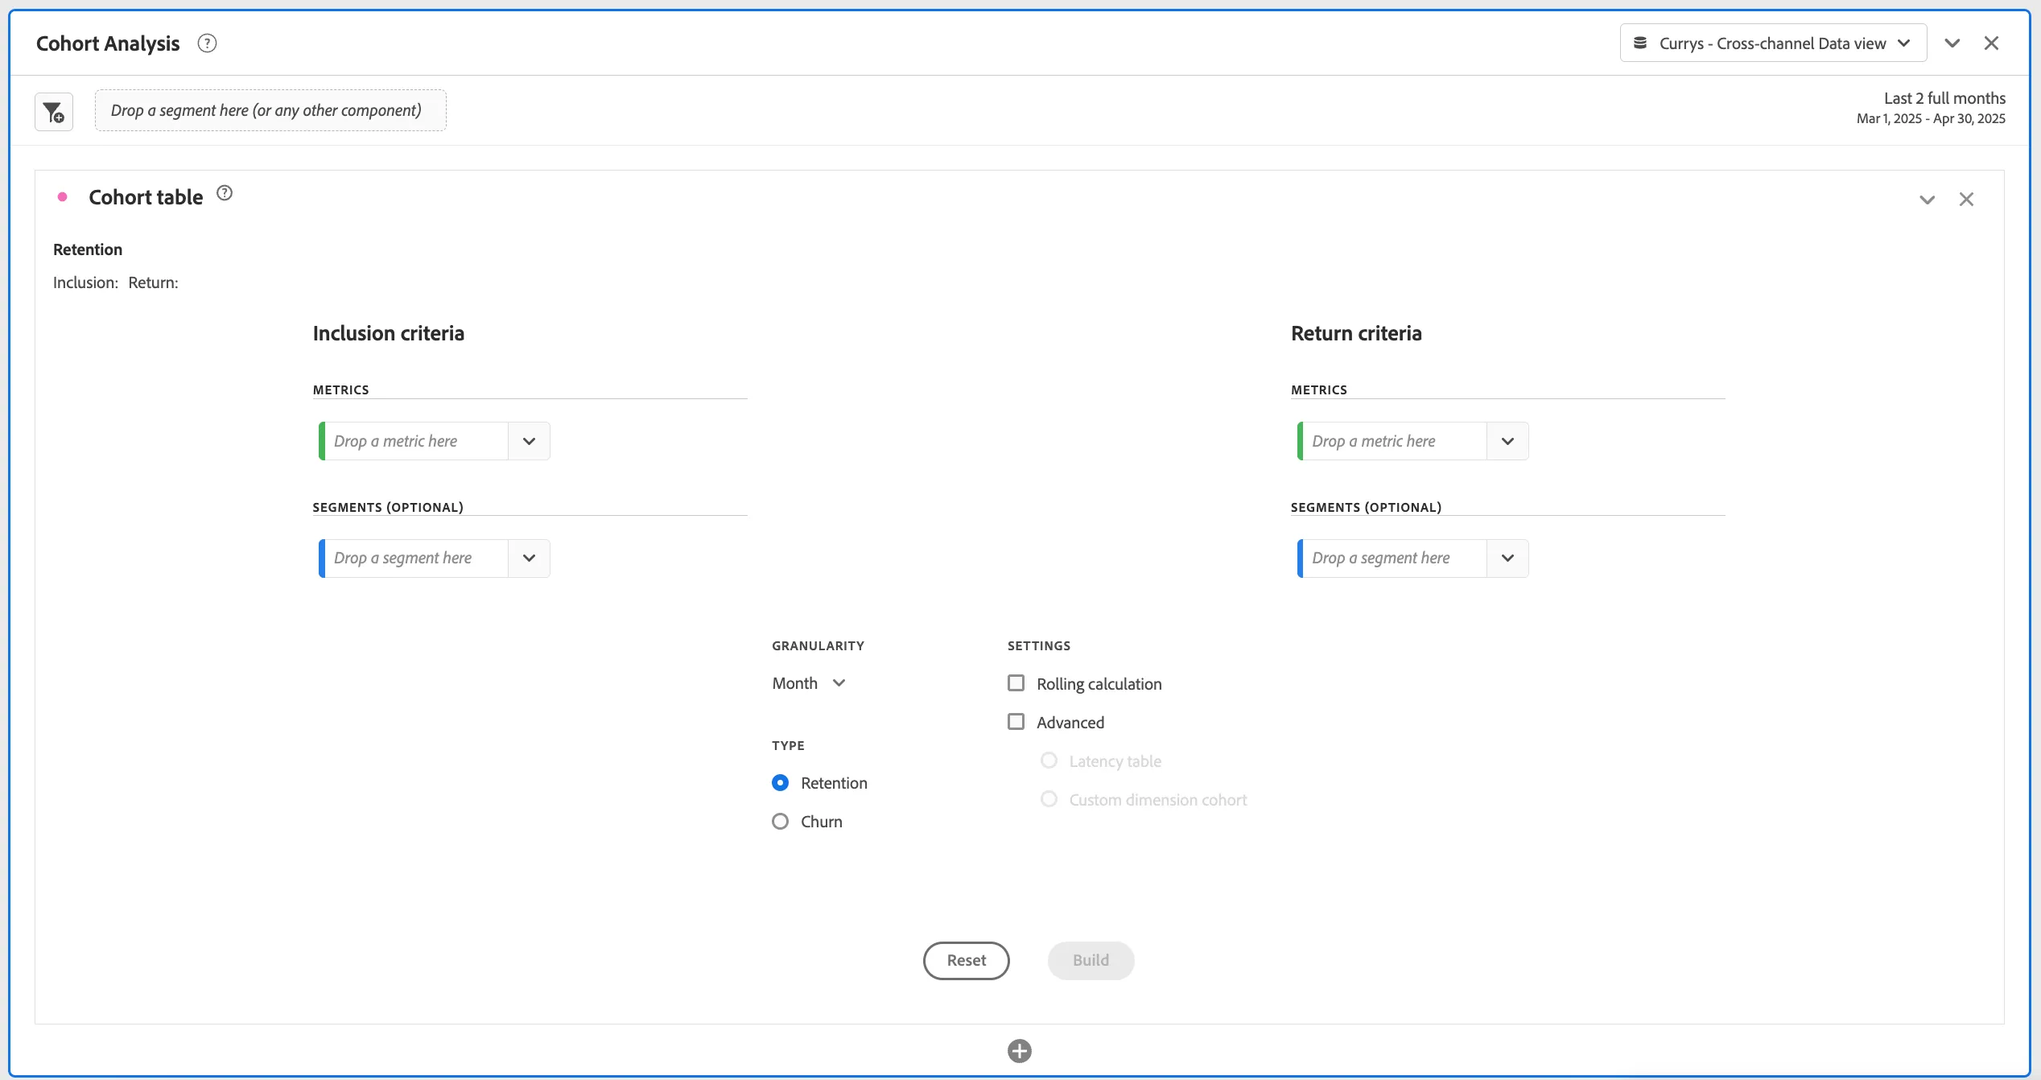Screen dimensions: 2041x1080
Task: Select the Churn type radio button
Action: click(x=780, y=822)
